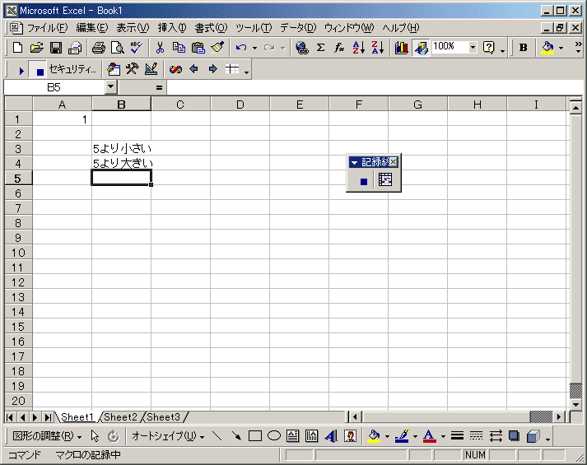This screenshot has width=587, height=465.
Task: Click the セキュリティ security button
Action: (72, 69)
